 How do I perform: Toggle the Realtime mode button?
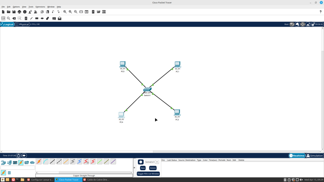(x=297, y=155)
